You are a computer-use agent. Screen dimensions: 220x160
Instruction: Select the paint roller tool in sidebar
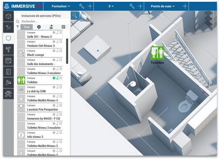tap(8, 49)
